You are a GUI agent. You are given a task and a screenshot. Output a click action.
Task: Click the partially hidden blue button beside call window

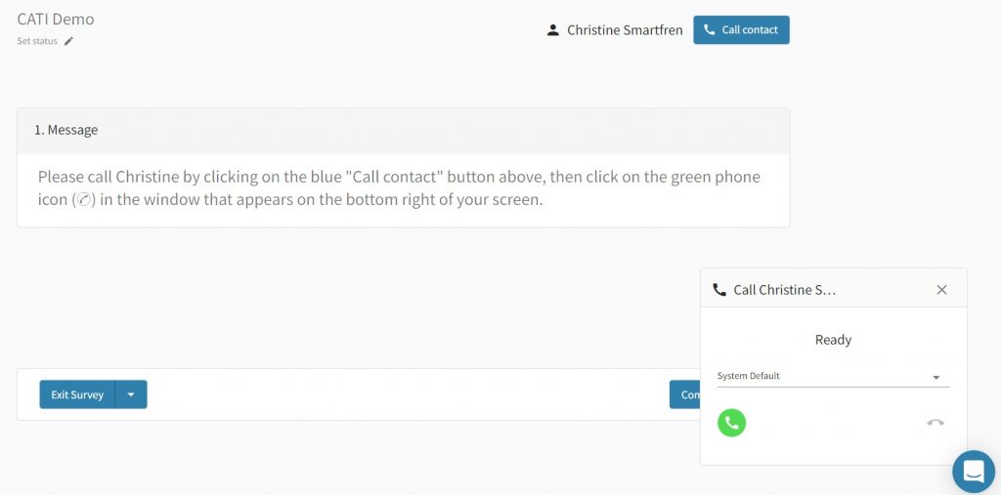(x=685, y=394)
